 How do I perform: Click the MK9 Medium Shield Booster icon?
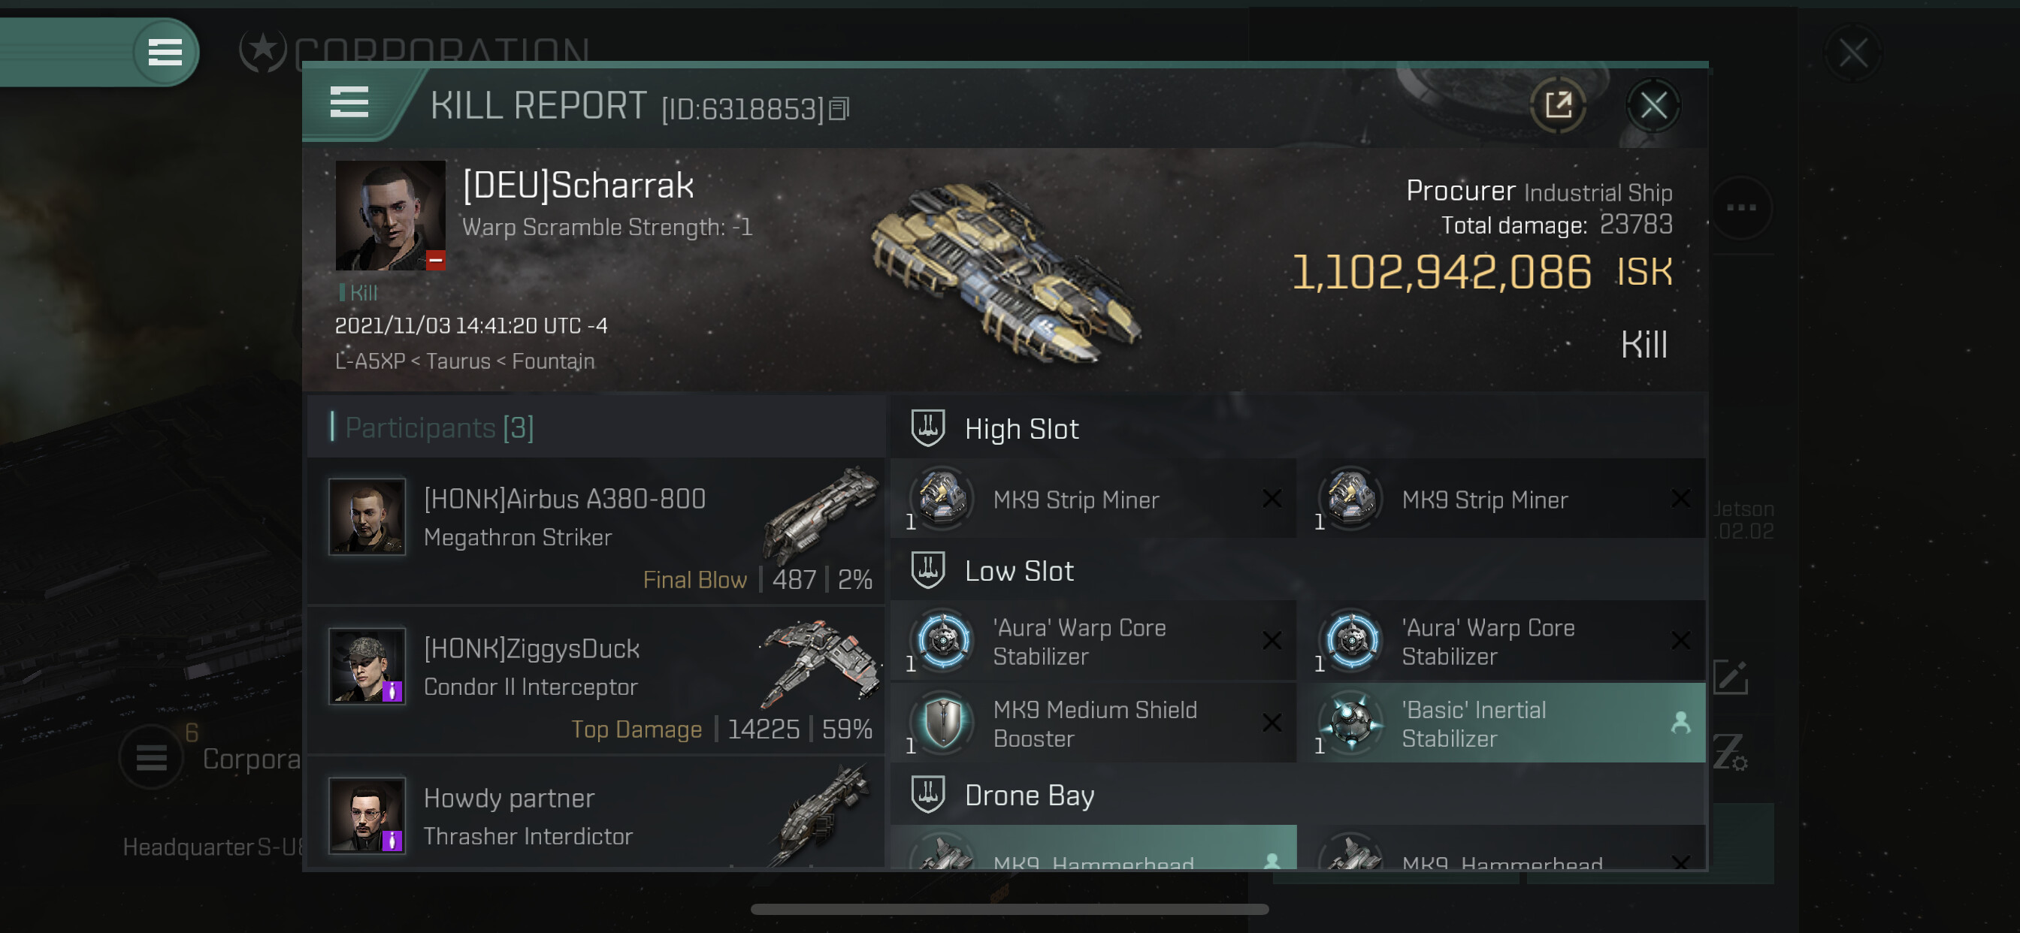(x=942, y=722)
